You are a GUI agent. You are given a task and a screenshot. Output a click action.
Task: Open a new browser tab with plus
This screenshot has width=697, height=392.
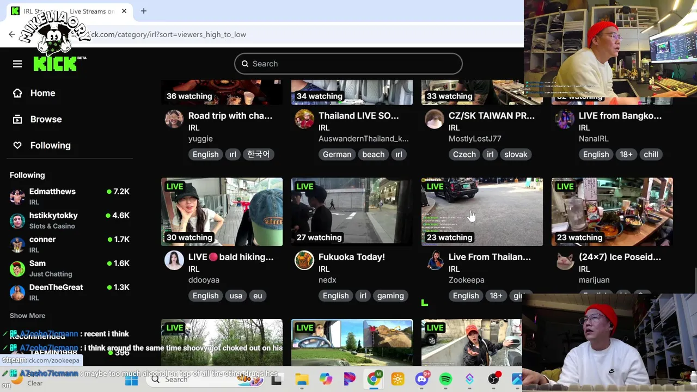coord(144,11)
